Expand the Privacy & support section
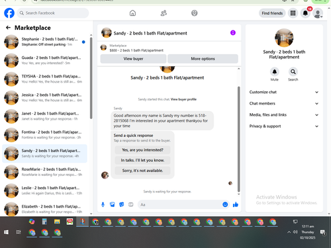This screenshot has height=248, width=331. tap(284, 126)
